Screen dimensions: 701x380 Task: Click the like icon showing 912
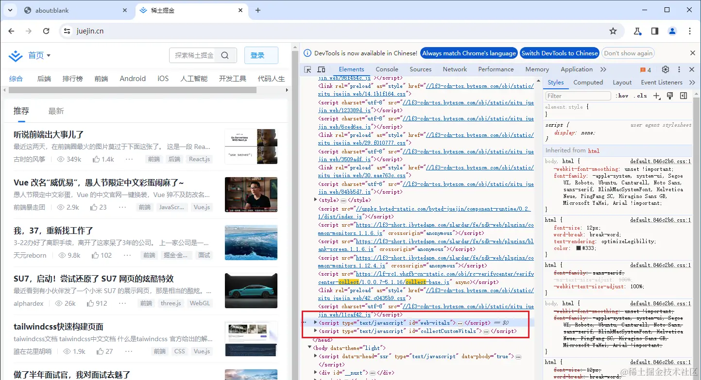pyautogui.click(x=90, y=303)
